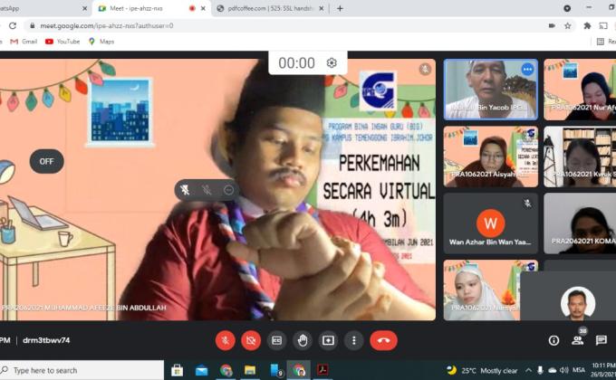This screenshot has height=380, width=616.
Task: Open the chat messages panel
Action: [601, 340]
